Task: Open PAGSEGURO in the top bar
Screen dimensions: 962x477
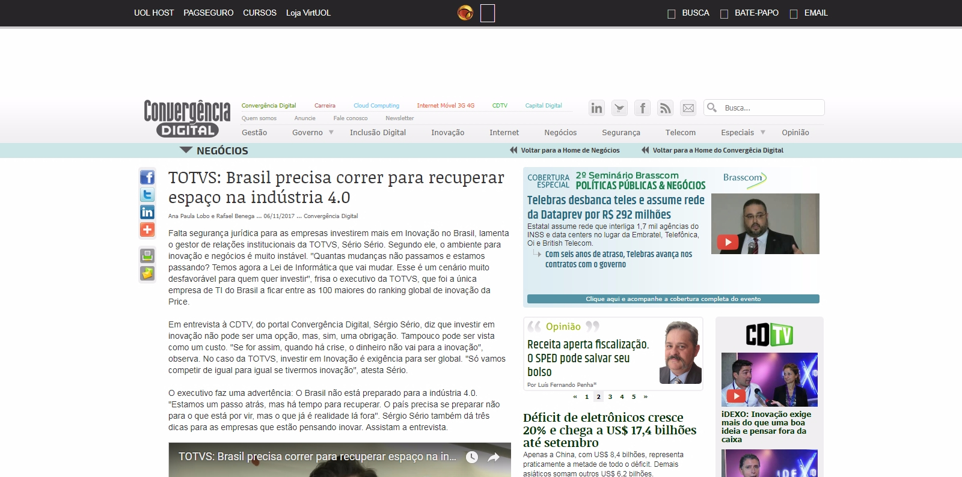Action: [x=209, y=13]
